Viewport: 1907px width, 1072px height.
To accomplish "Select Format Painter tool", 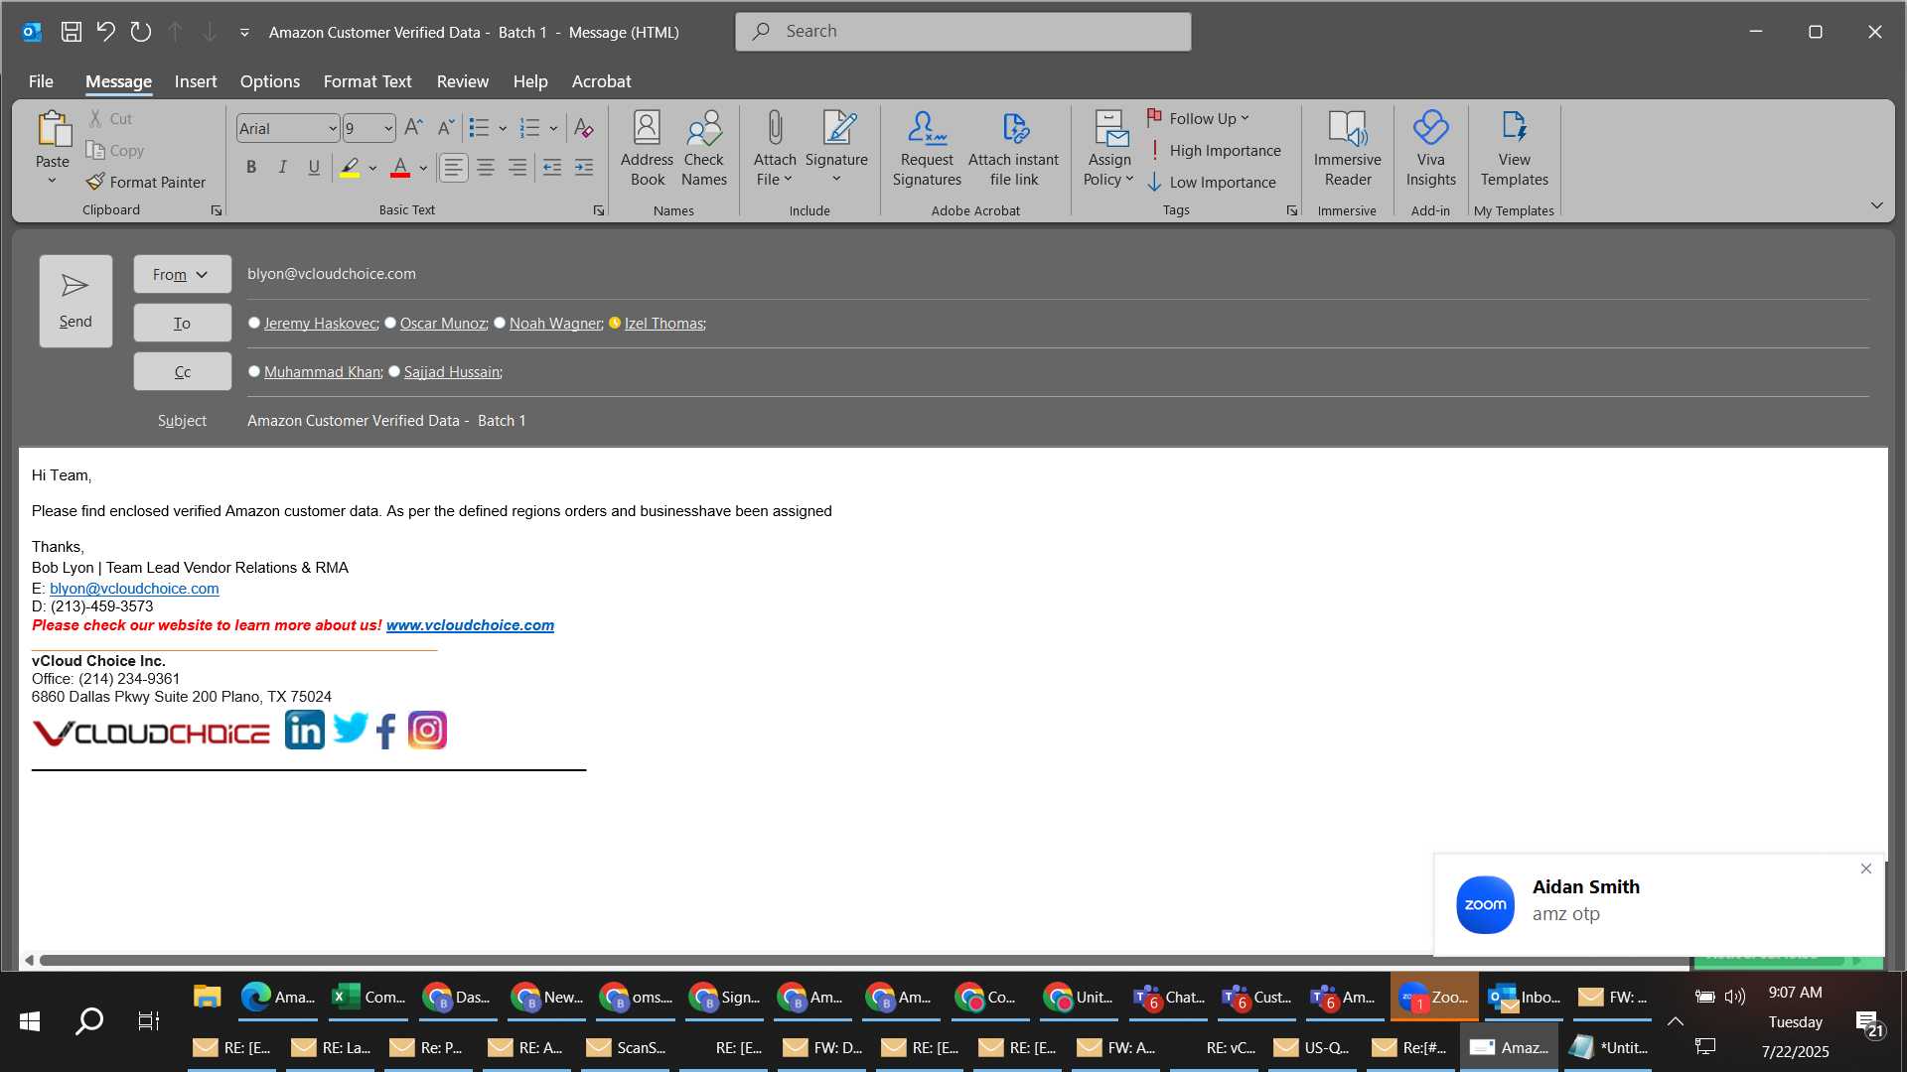I will pos(146,182).
